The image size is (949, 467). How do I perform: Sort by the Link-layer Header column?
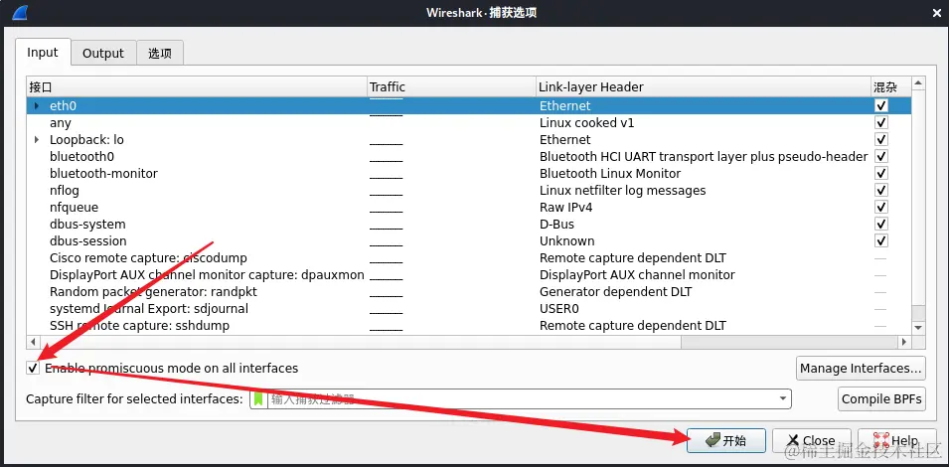[x=704, y=87]
